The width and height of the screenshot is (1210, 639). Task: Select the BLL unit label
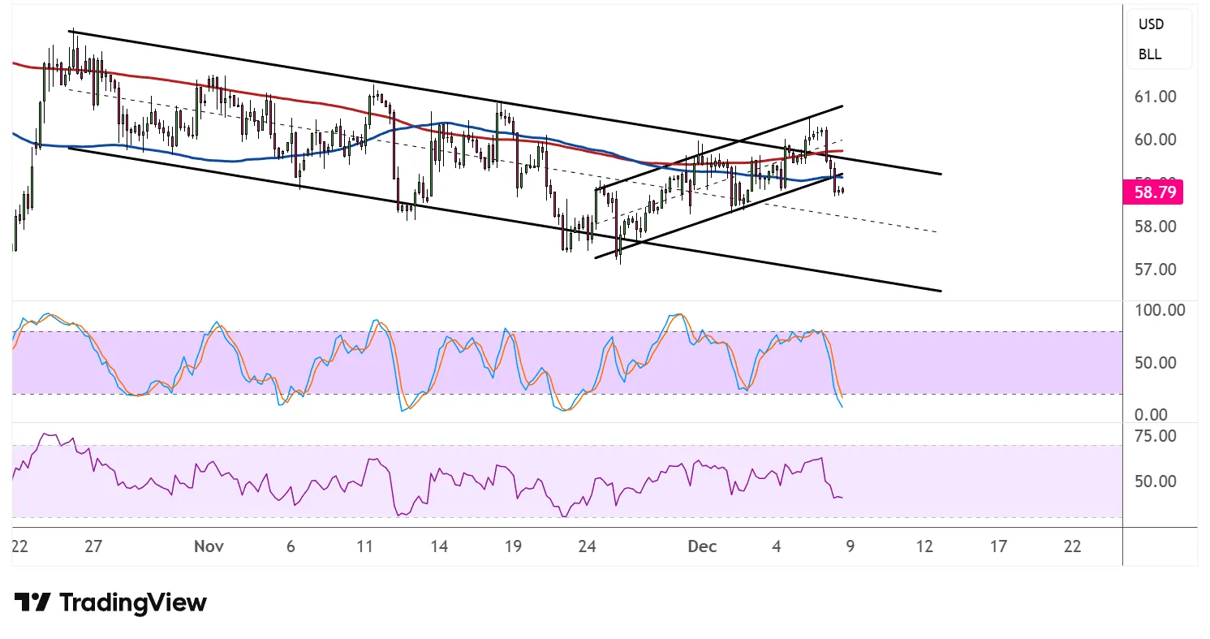pos(1149,55)
